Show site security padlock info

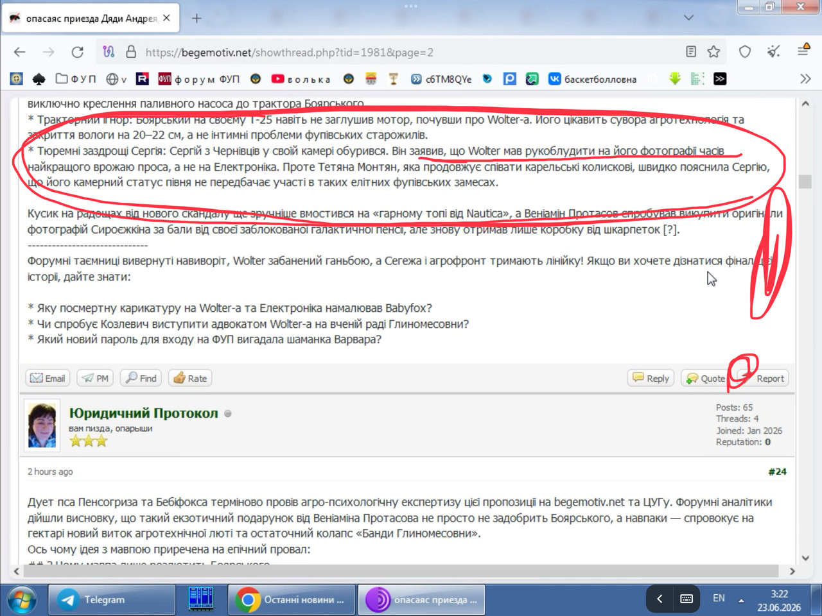pyautogui.click(x=131, y=52)
